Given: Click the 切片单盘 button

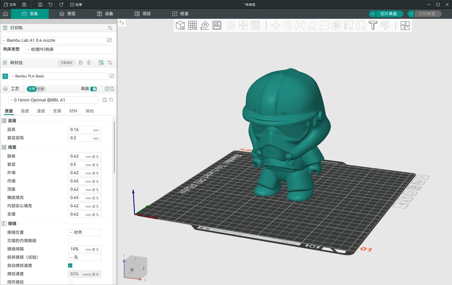Looking at the screenshot, I should (389, 14).
